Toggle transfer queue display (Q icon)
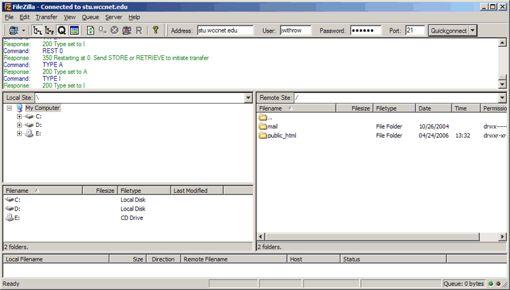 coord(61,31)
